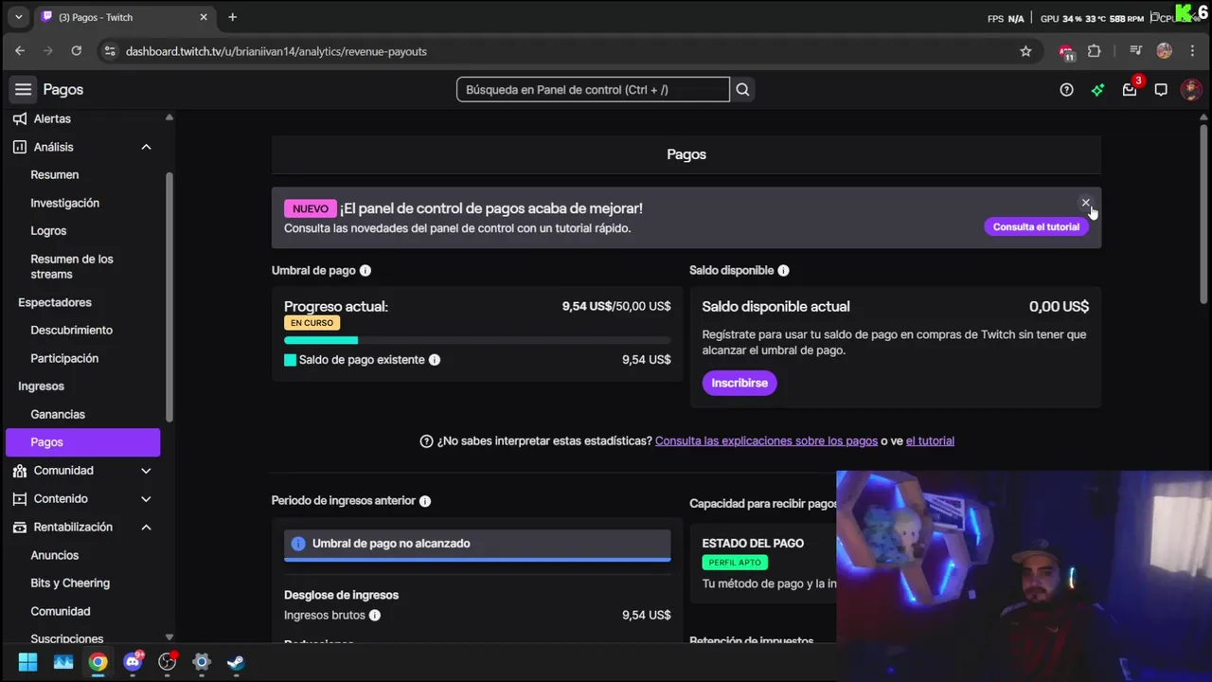The image size is (1212, 682).
Task: Show info for Periodo de ingresos anterior
Action: click(x=425, y=501)
